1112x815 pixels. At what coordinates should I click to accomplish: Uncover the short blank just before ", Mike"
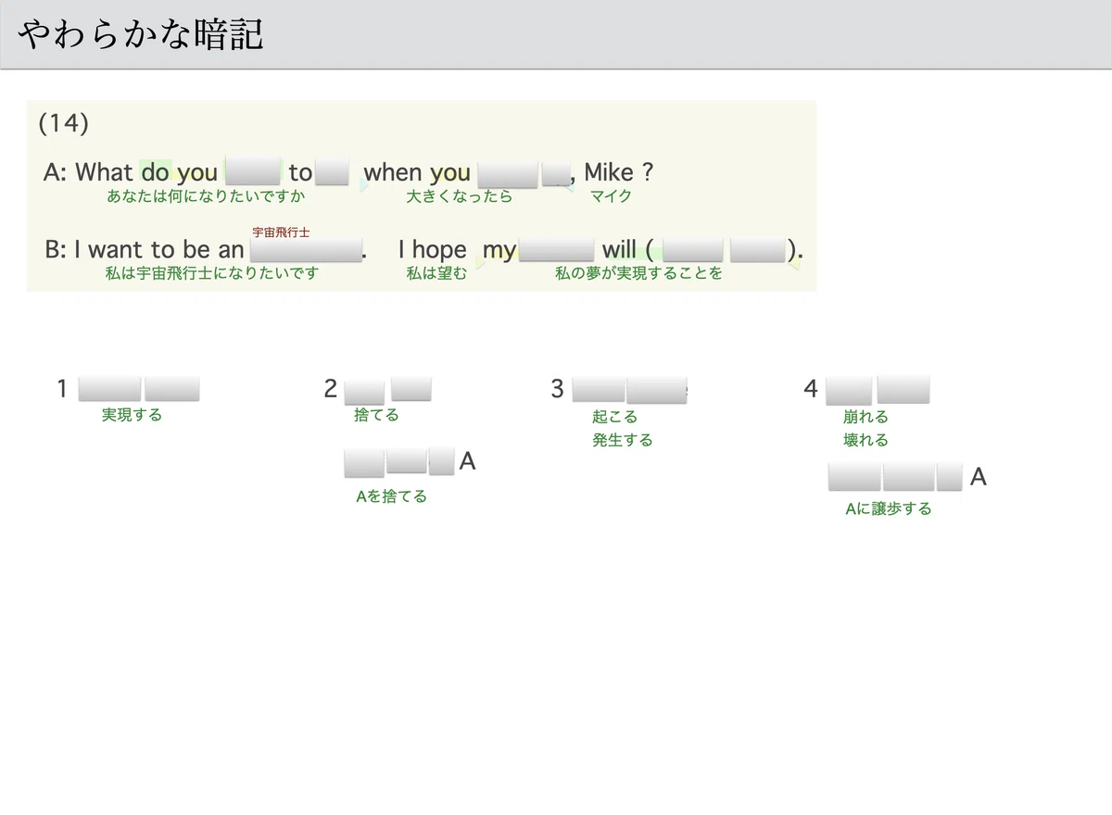click(x=554, y=173)
